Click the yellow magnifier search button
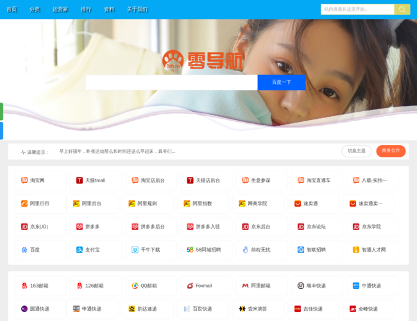 [402, 10]
